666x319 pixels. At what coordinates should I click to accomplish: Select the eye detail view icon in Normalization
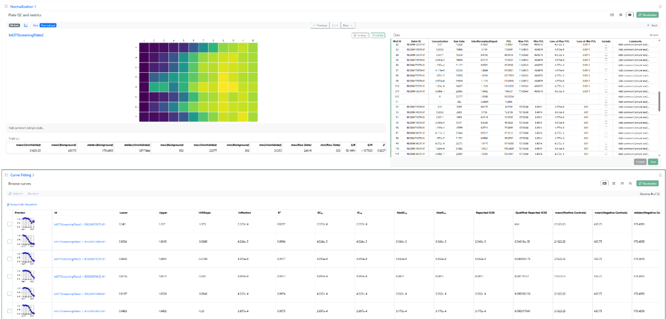coord(629,15)
